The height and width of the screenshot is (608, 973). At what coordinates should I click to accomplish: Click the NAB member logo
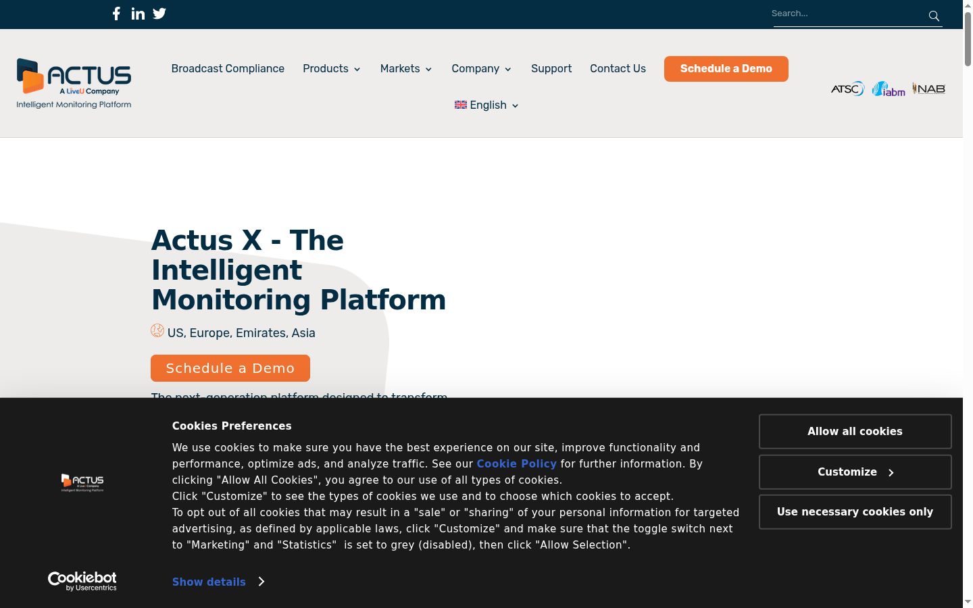coord(928,88)
